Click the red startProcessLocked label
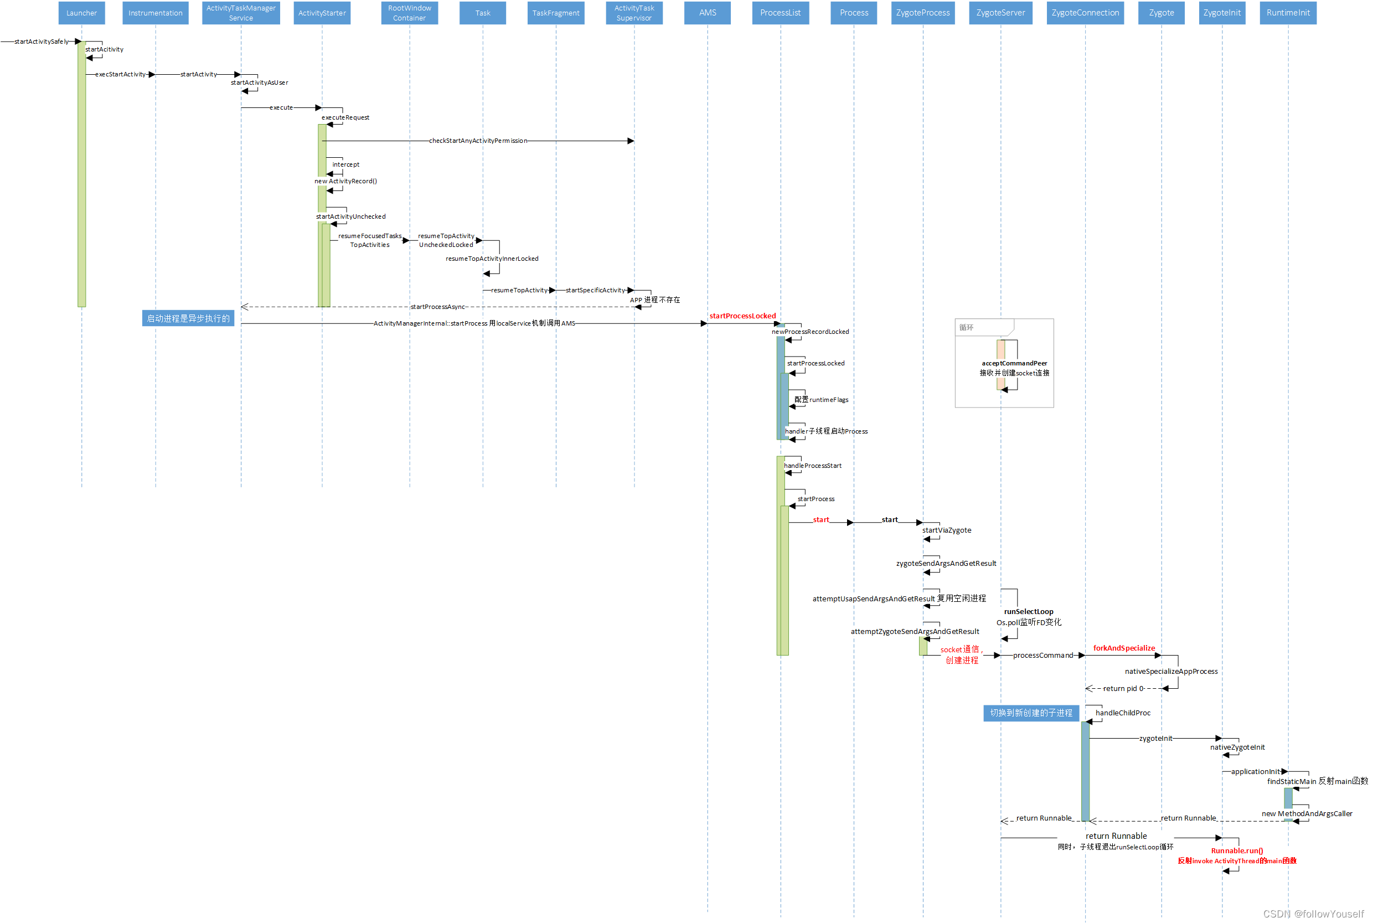Image resolution: width=1373 pixels, height=923 pixels. tap(743, 316)
